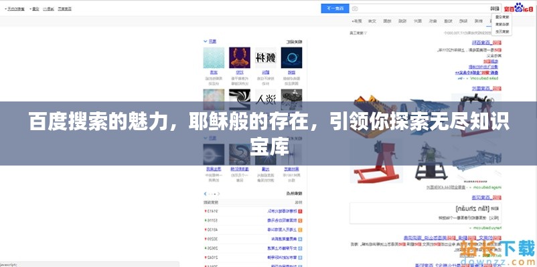Image resolution: width=537 pixels, height=267 pixels.
Task: Switch to the 地图 search tab
Action: click(x=387, y=21)
